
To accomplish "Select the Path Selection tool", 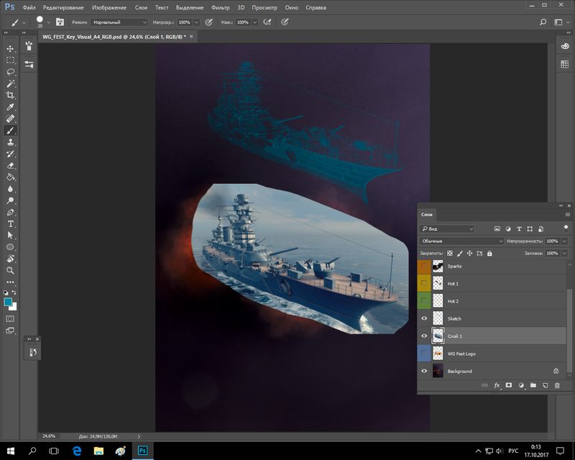I will [10, 235].
